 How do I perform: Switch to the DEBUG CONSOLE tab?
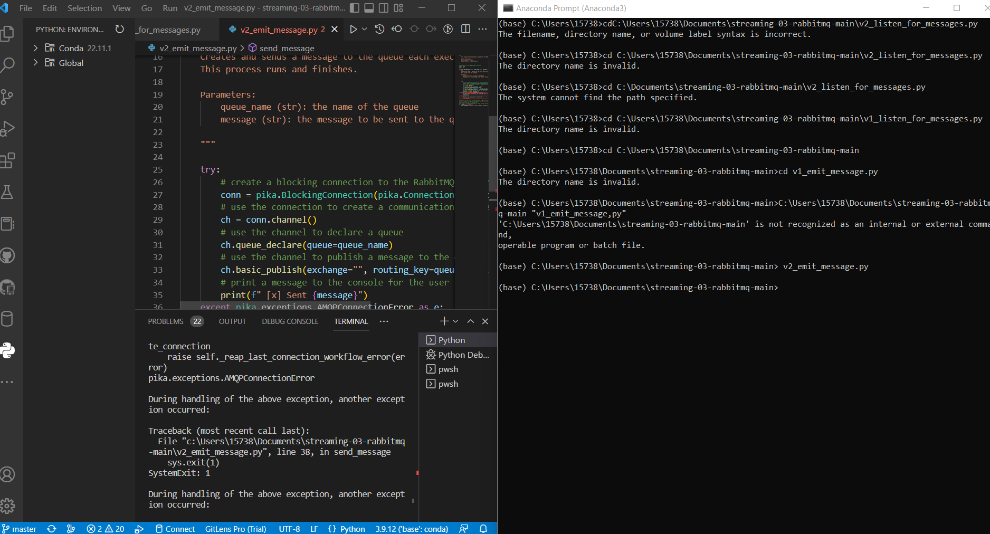[290, 321]
